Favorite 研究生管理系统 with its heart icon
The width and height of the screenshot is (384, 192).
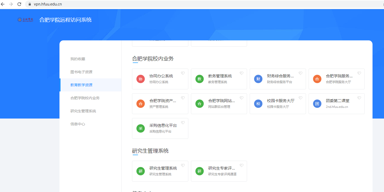pos(183,165)
